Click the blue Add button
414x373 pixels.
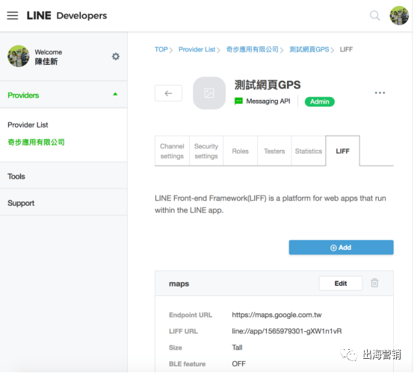pos(341,247)
